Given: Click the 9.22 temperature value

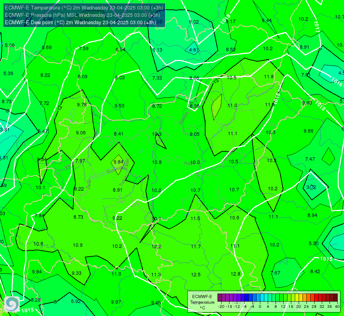Looking at the screenshot, I should (x=117, y=218).
